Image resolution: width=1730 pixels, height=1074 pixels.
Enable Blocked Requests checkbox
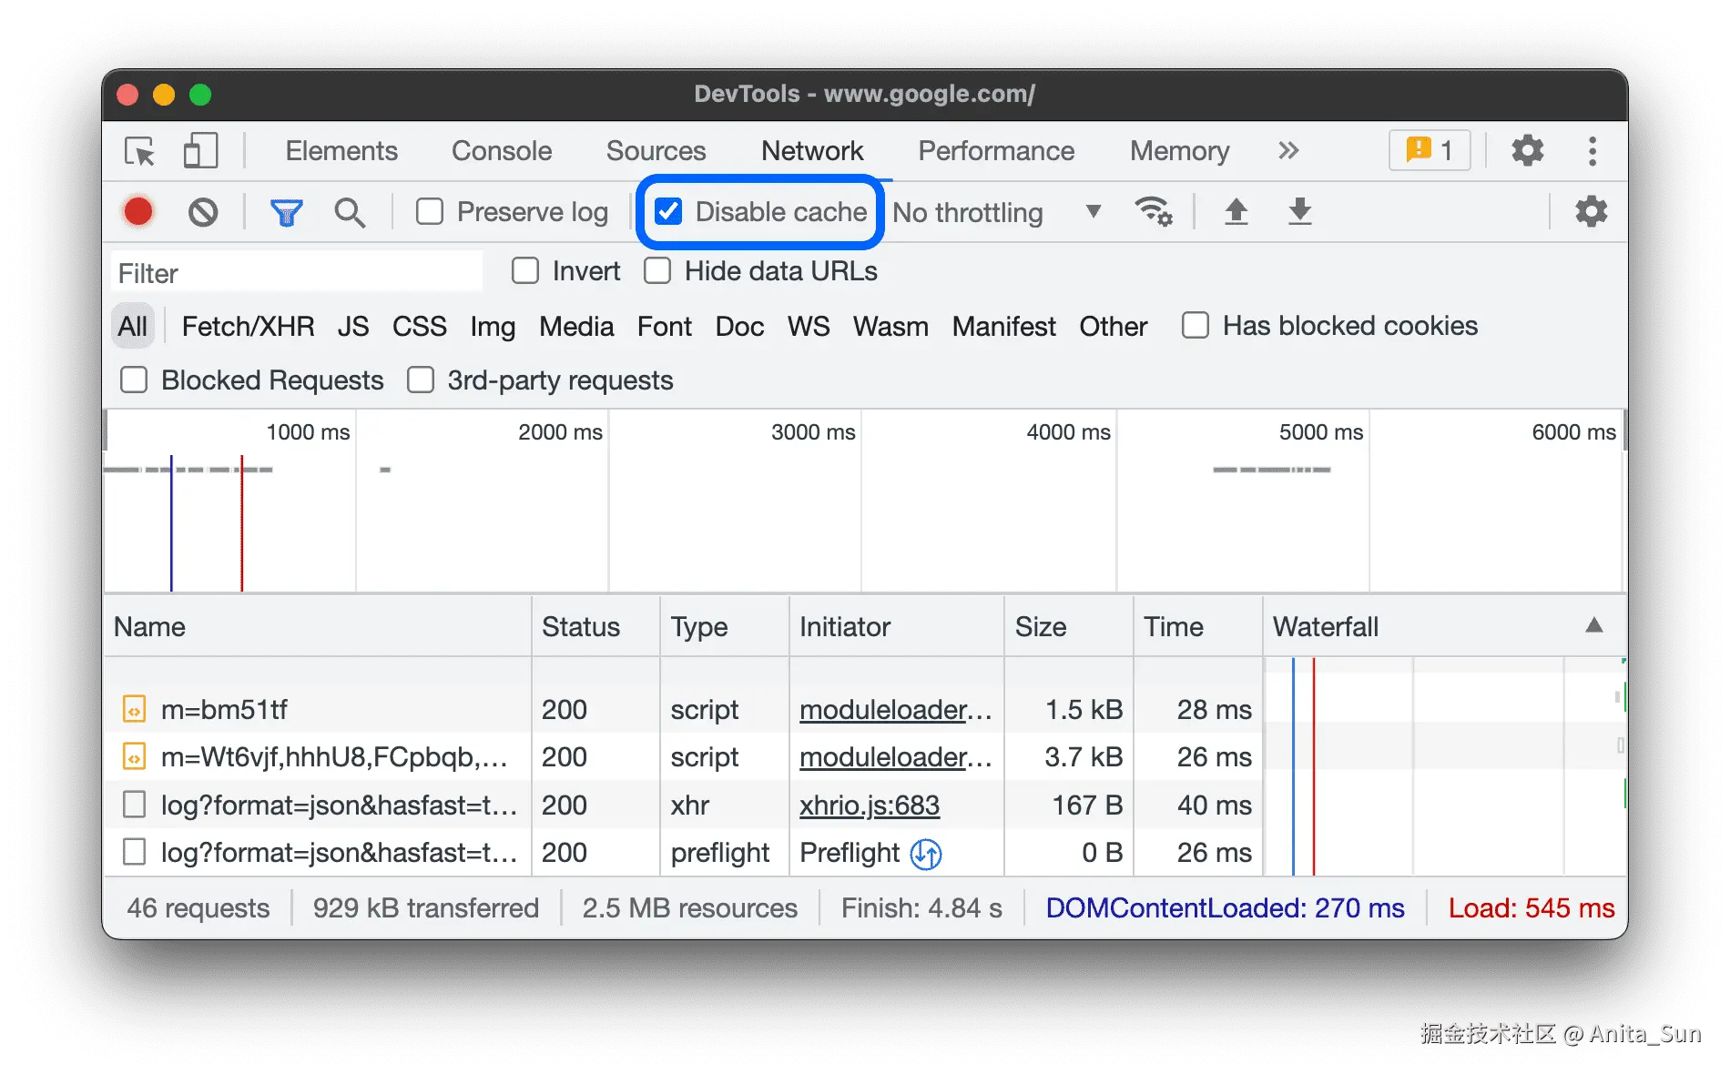pyautogui.click(x=134, y=380)
